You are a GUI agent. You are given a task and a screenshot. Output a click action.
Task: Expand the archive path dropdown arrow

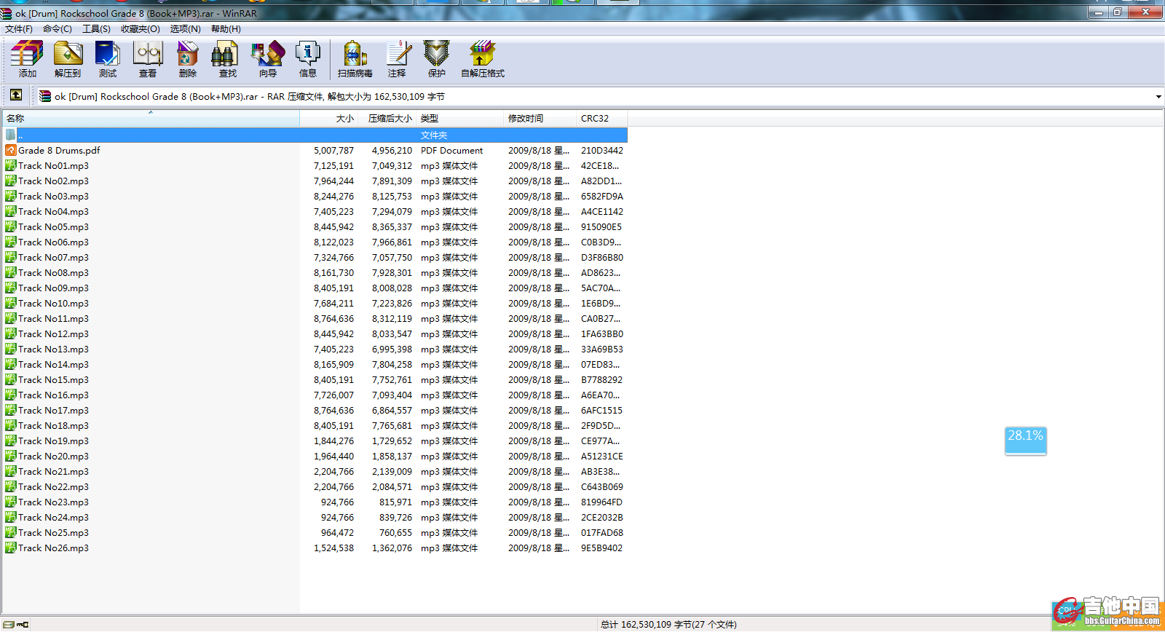point(1158,96)
